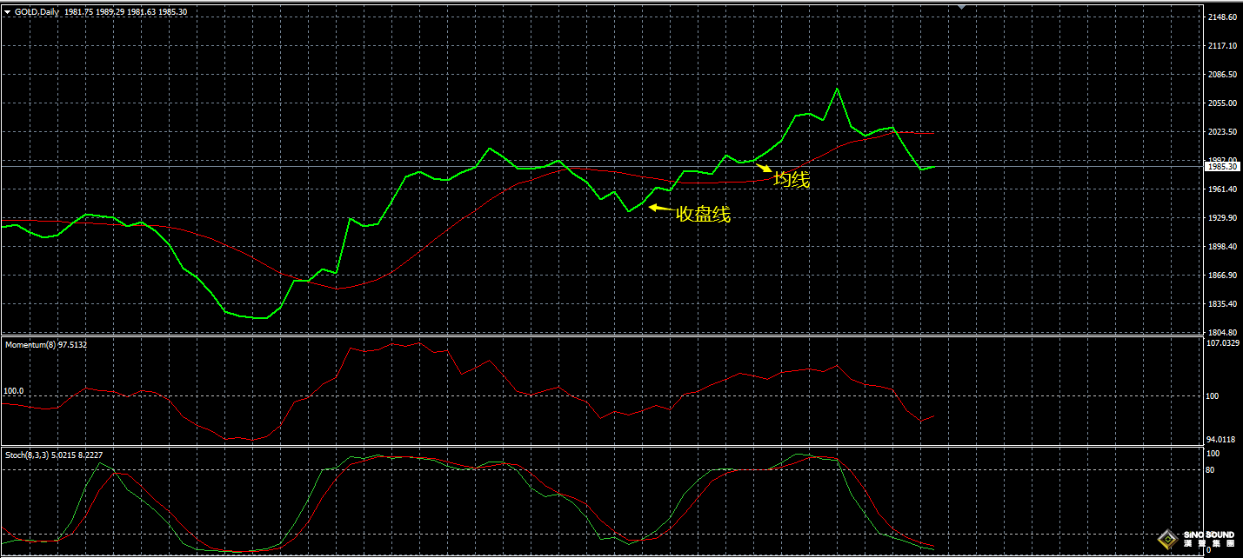
Task: Click the 1898.40 price scale label
Action: [1222, 247]
